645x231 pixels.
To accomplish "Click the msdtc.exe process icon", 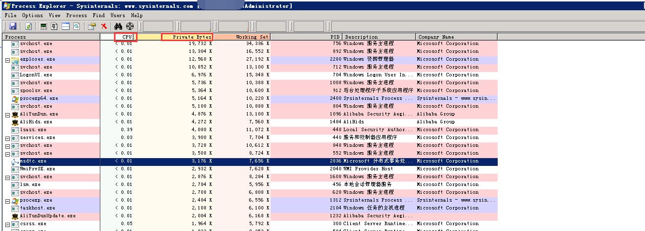I will (x=15, y=161).
